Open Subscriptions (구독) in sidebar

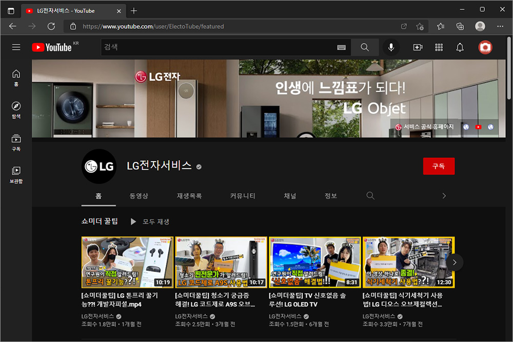16,143
